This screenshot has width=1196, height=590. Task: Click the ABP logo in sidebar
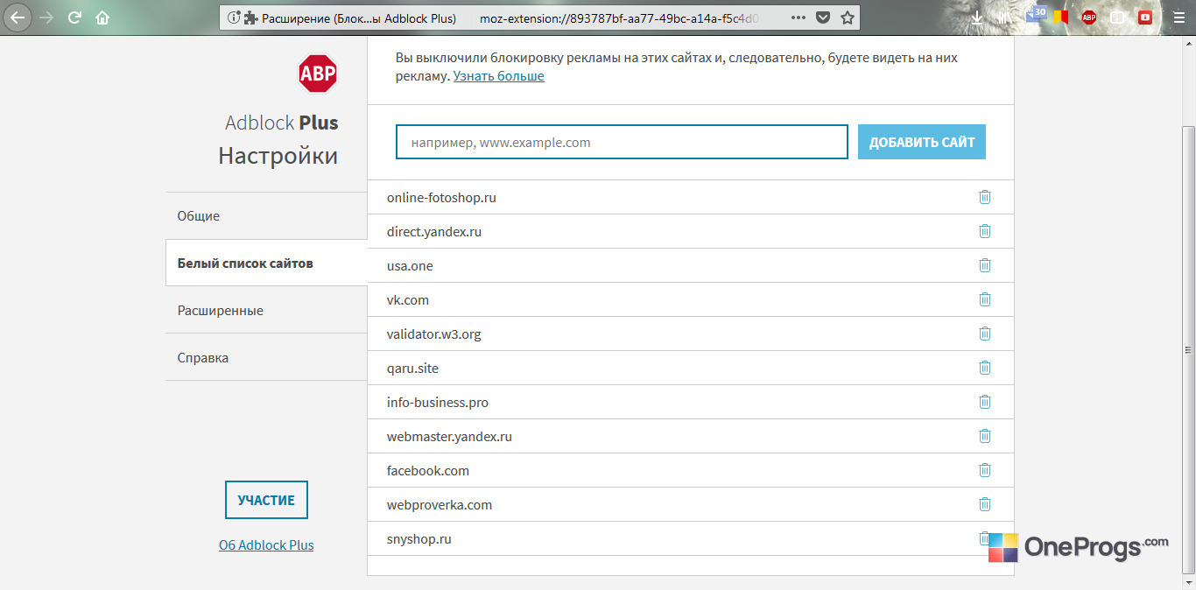pyautogui.click(x=317, y=74)
